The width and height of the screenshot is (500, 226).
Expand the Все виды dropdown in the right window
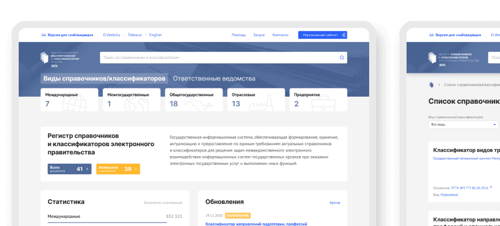click(x=464, y=125)
